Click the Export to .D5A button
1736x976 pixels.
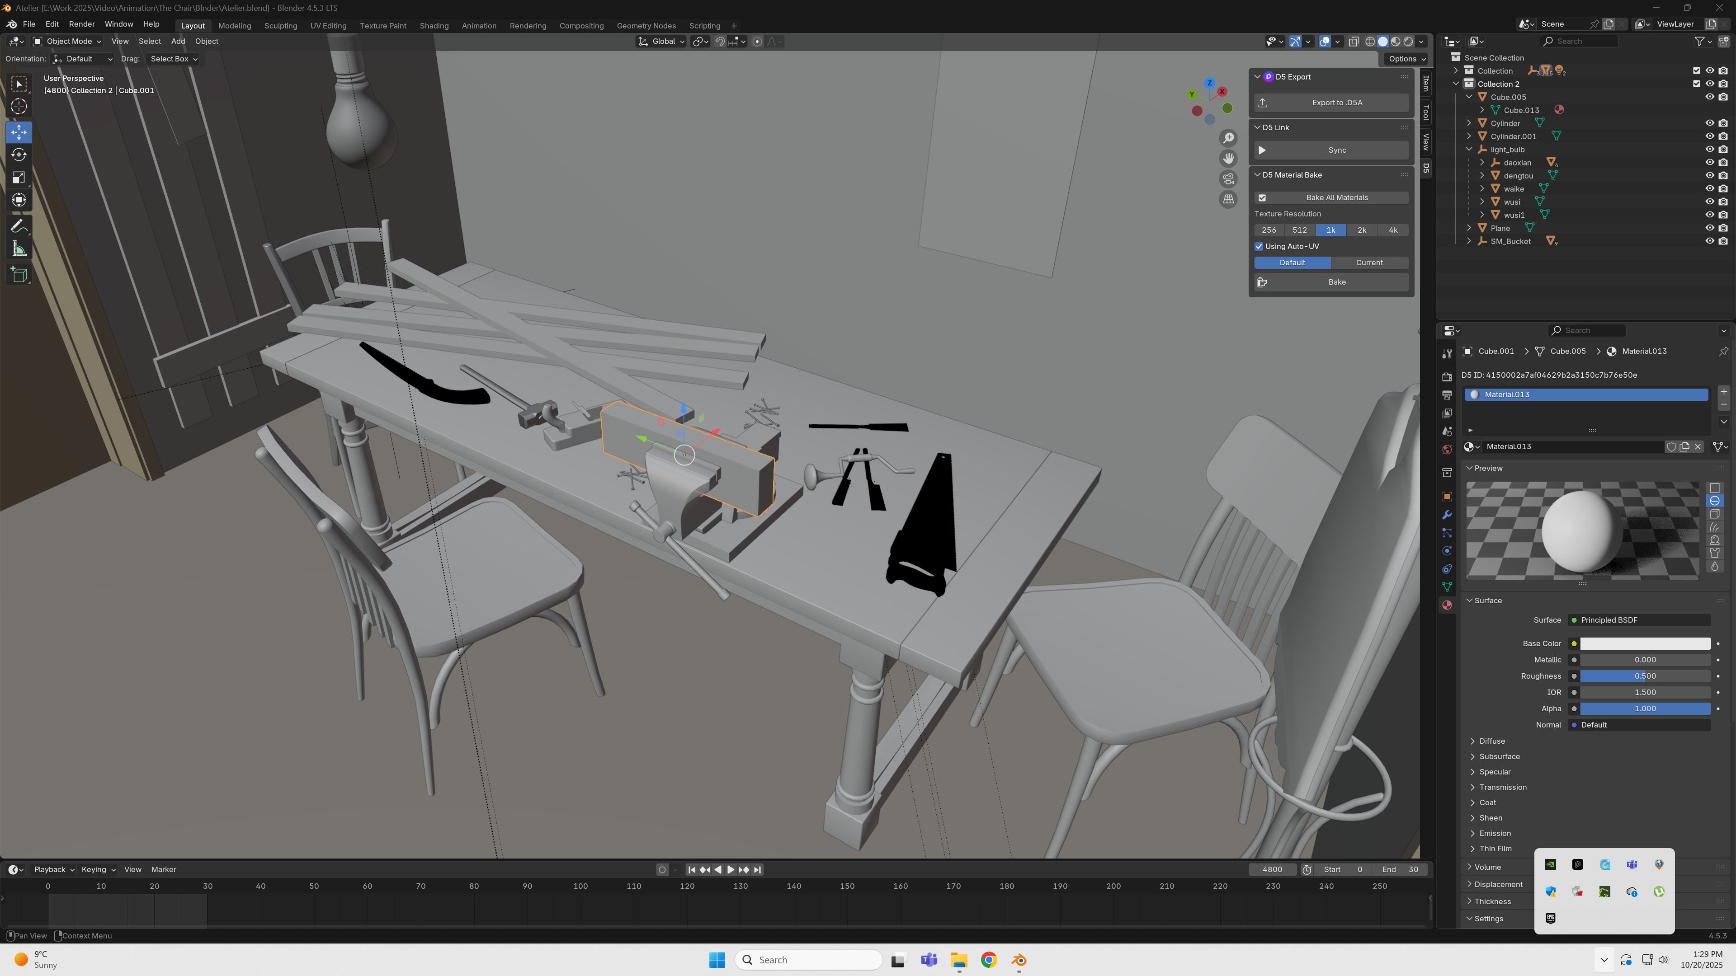tap(1330, 103)
